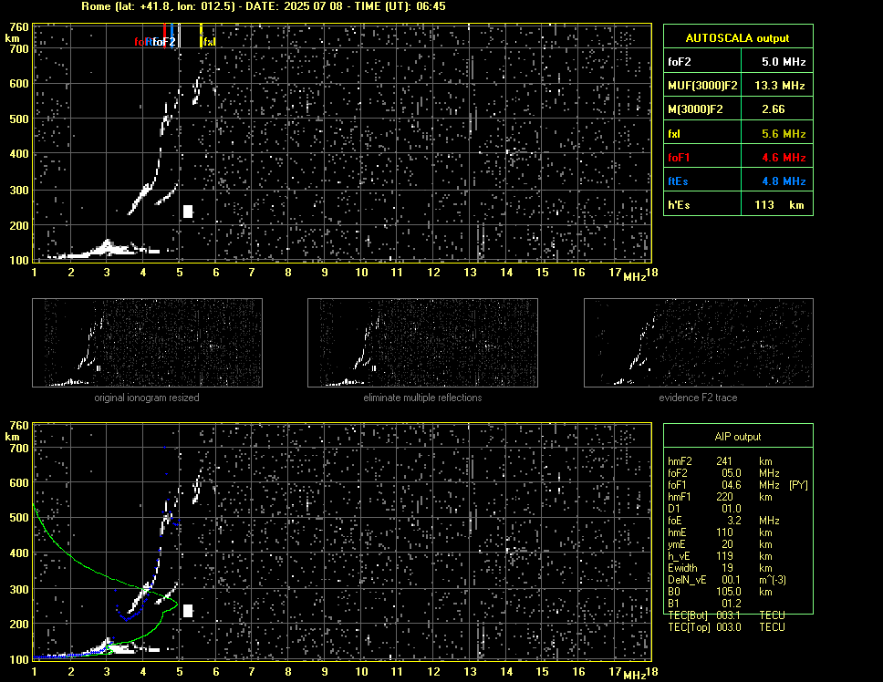The width and height of the screenshot is (883, 682).
Task: Select the 113 km h'Es value
Action: pyautogui.click(x=779, y=205)
